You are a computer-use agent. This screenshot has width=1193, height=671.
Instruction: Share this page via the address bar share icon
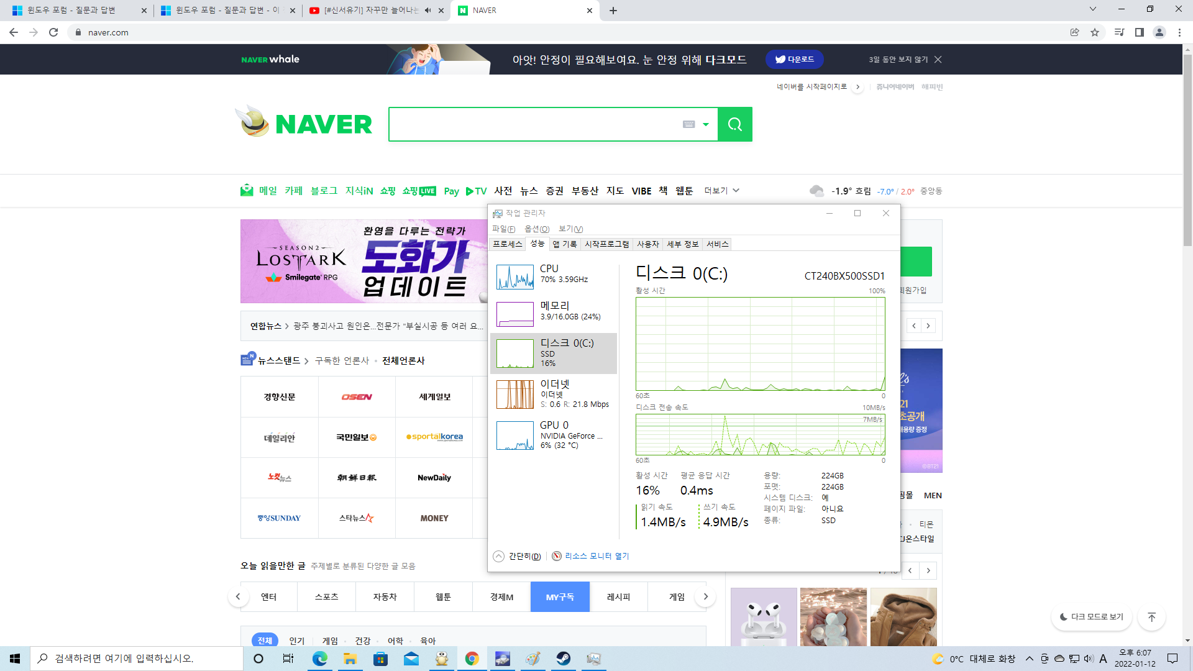(1074, 32)
